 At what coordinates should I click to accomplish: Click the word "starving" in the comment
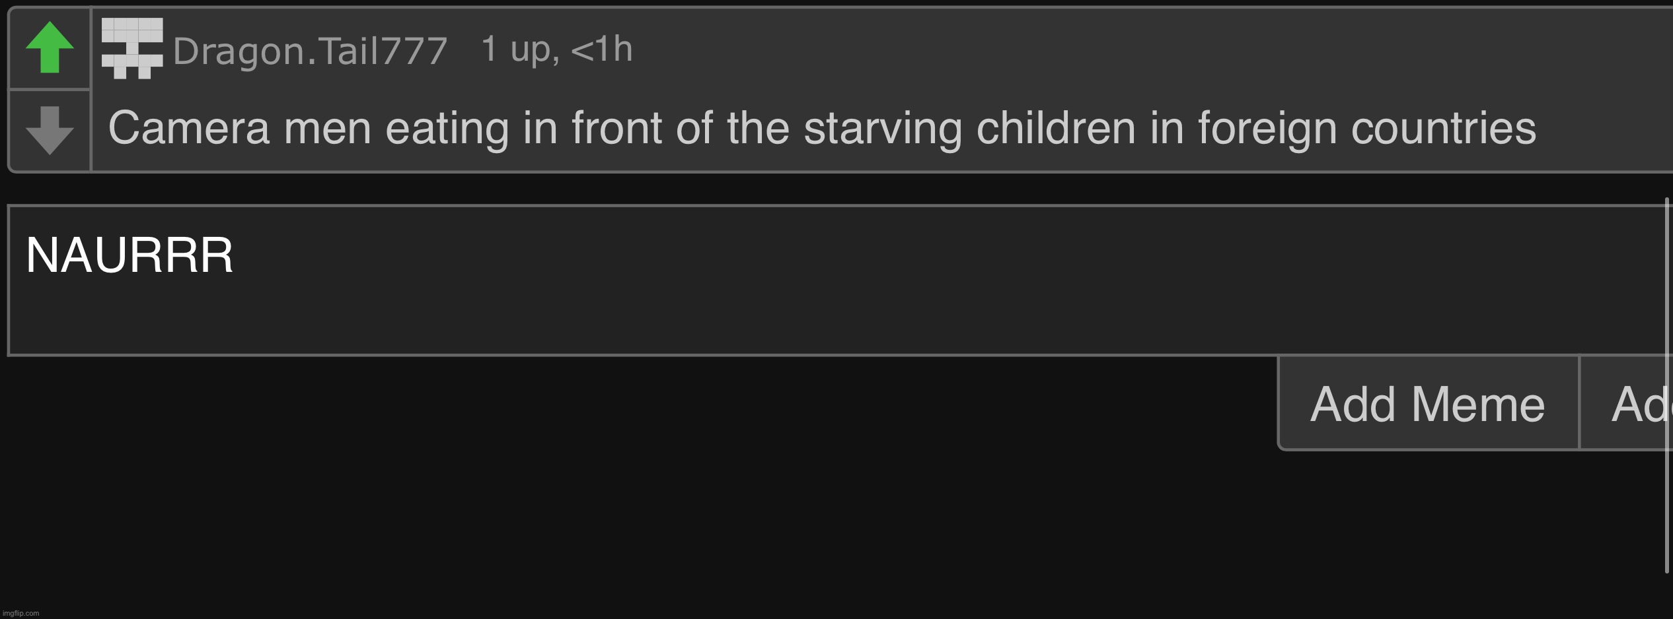point(883,128)
